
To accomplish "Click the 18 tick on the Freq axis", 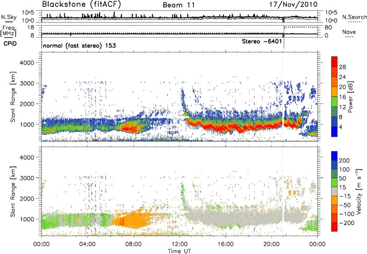I will [31, 28].
